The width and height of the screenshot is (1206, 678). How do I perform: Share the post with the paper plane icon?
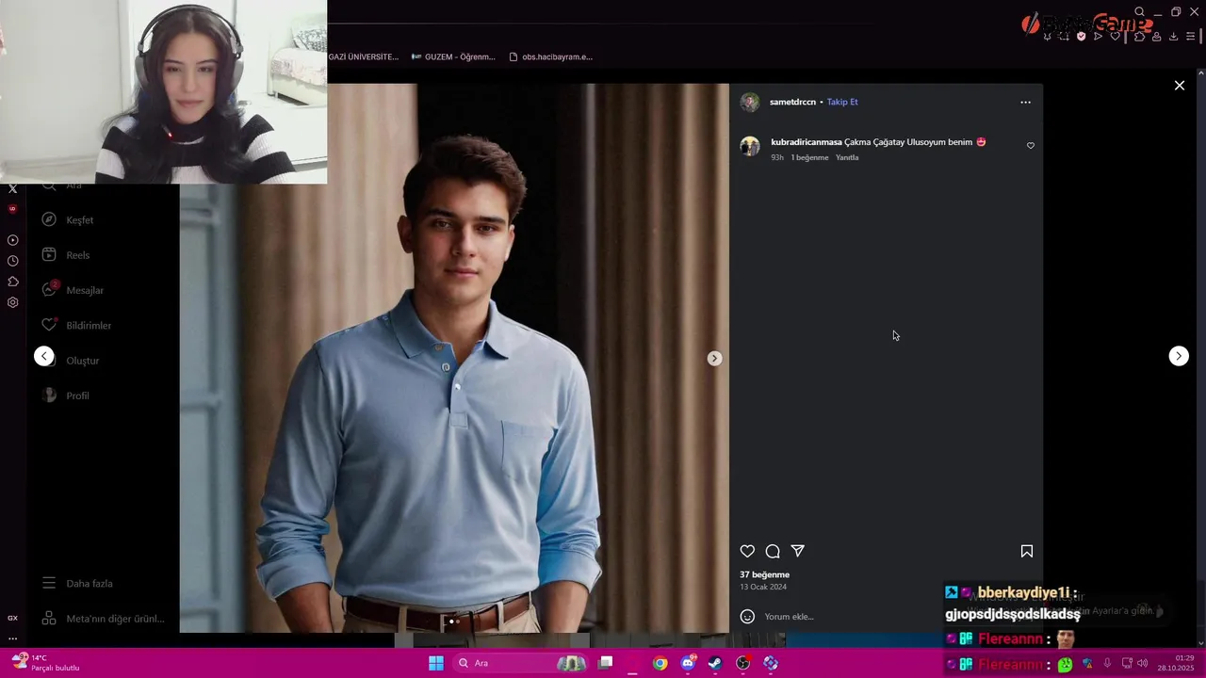point(798,551)
